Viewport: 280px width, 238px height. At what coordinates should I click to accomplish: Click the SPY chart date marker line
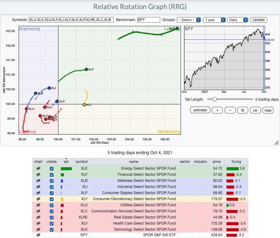(264, 58)
